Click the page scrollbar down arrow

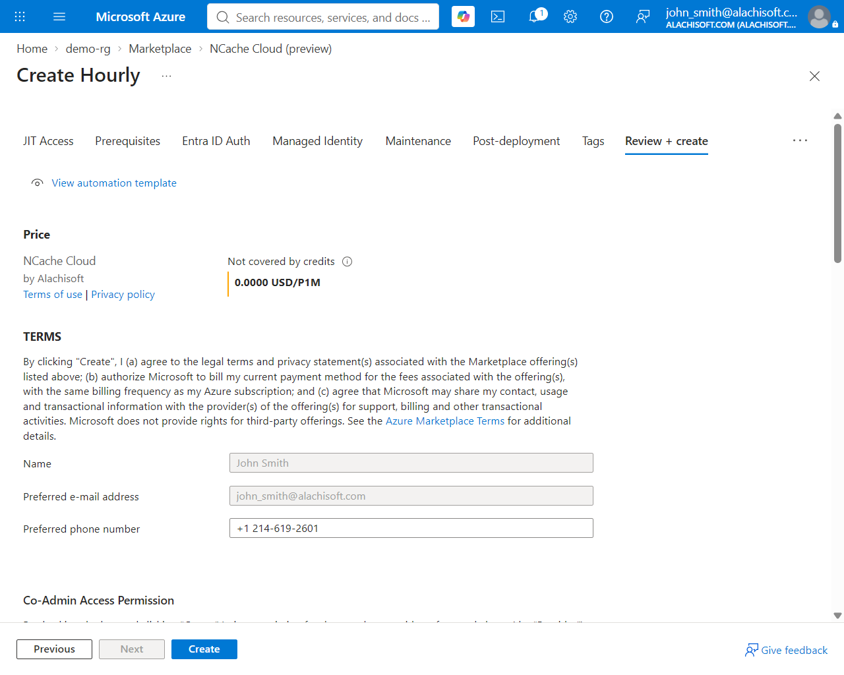[837, 616]
